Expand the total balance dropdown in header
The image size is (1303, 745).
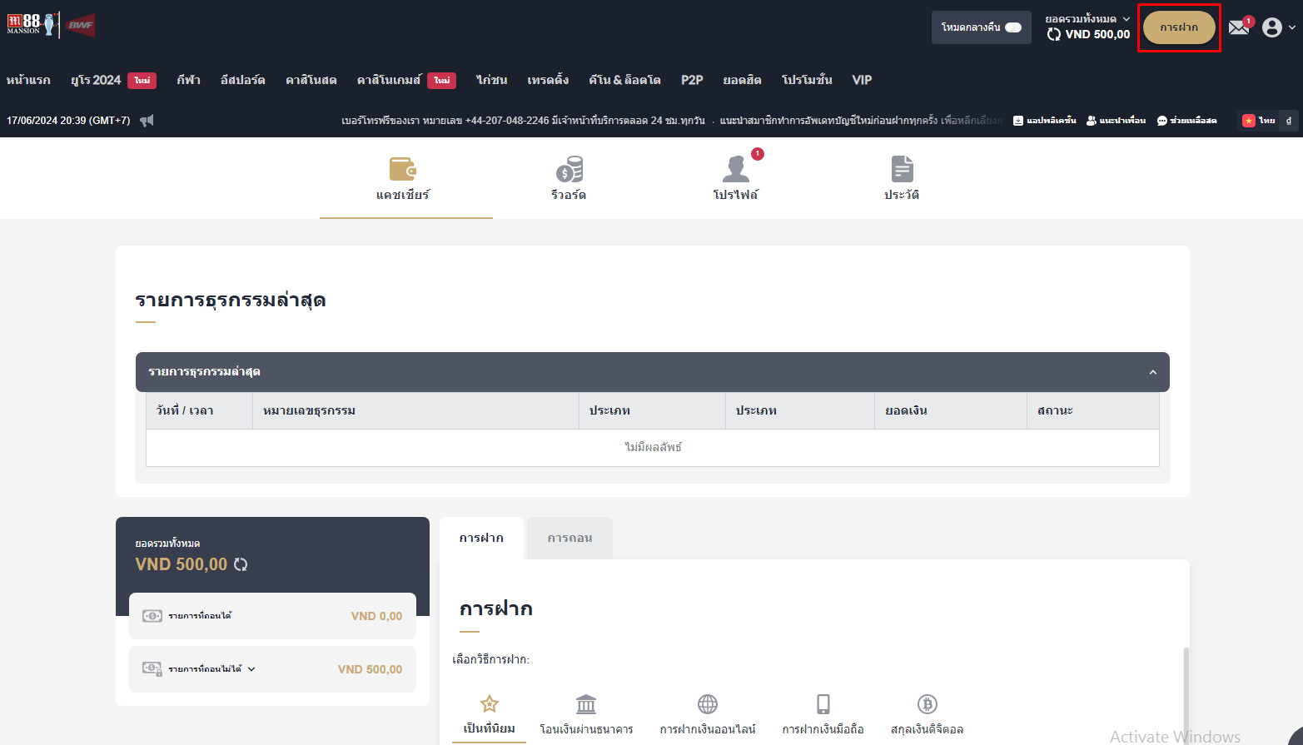click(x=1126, y=19)
